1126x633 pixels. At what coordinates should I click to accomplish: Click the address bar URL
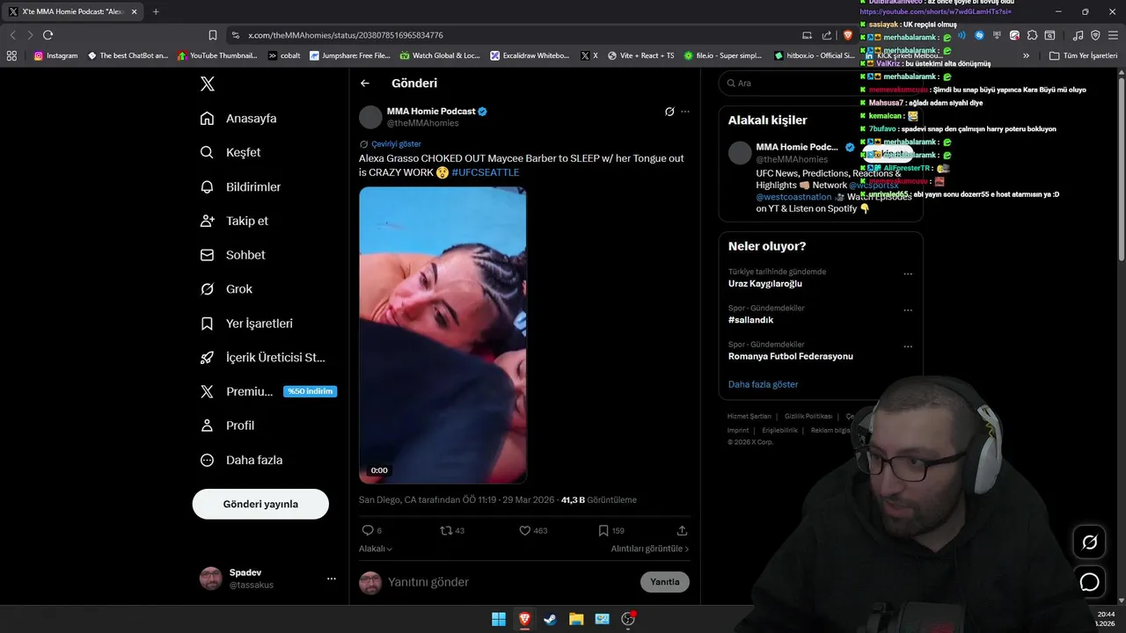point(346,35)
